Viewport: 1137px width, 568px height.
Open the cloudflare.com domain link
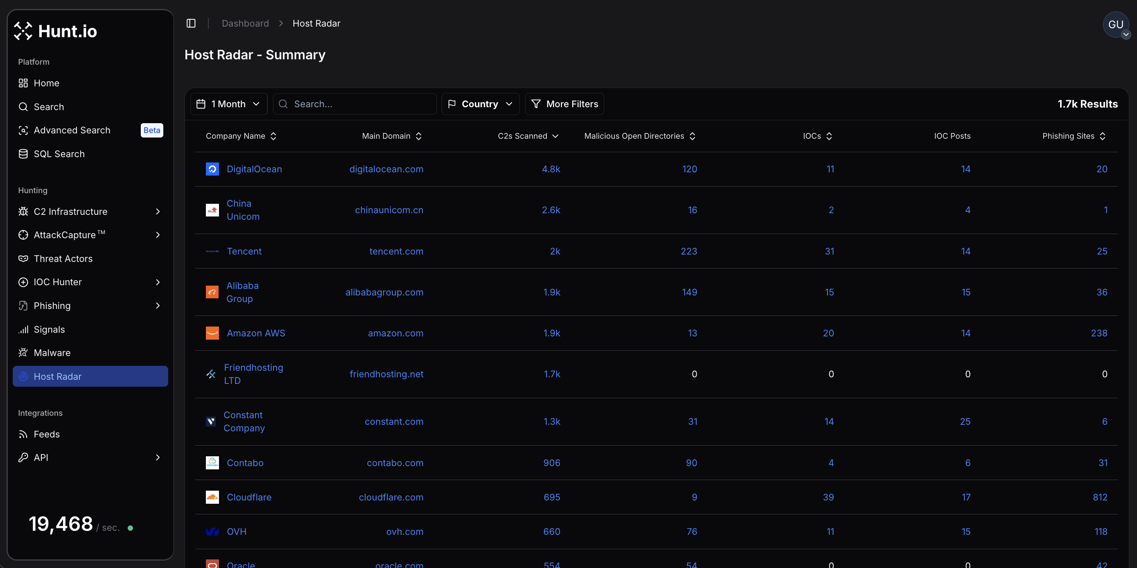coord(391,497)
